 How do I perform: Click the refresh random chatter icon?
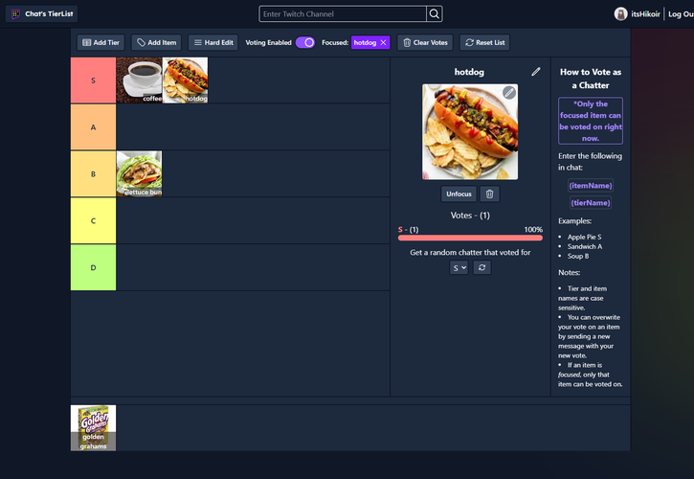[x=482, y=267]
